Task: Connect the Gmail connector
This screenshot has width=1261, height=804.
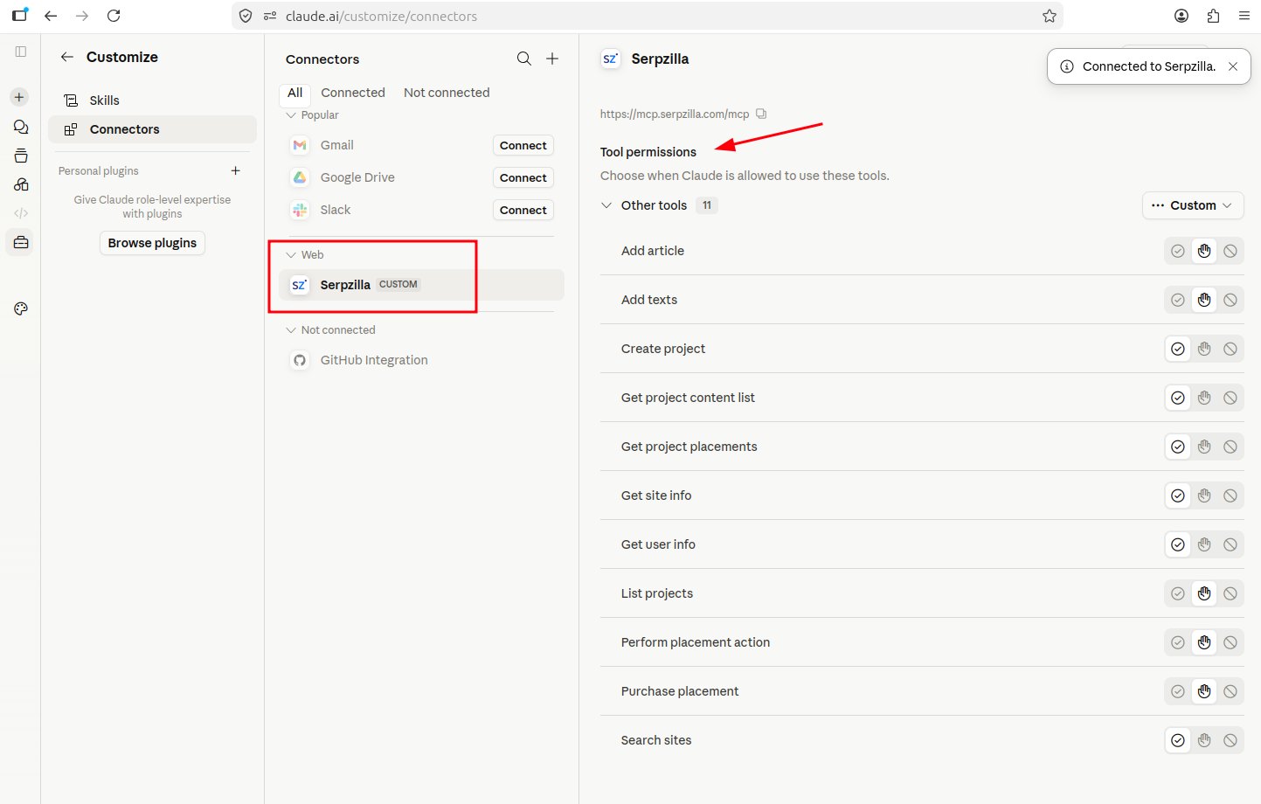Action: click(x=523, y=145)
